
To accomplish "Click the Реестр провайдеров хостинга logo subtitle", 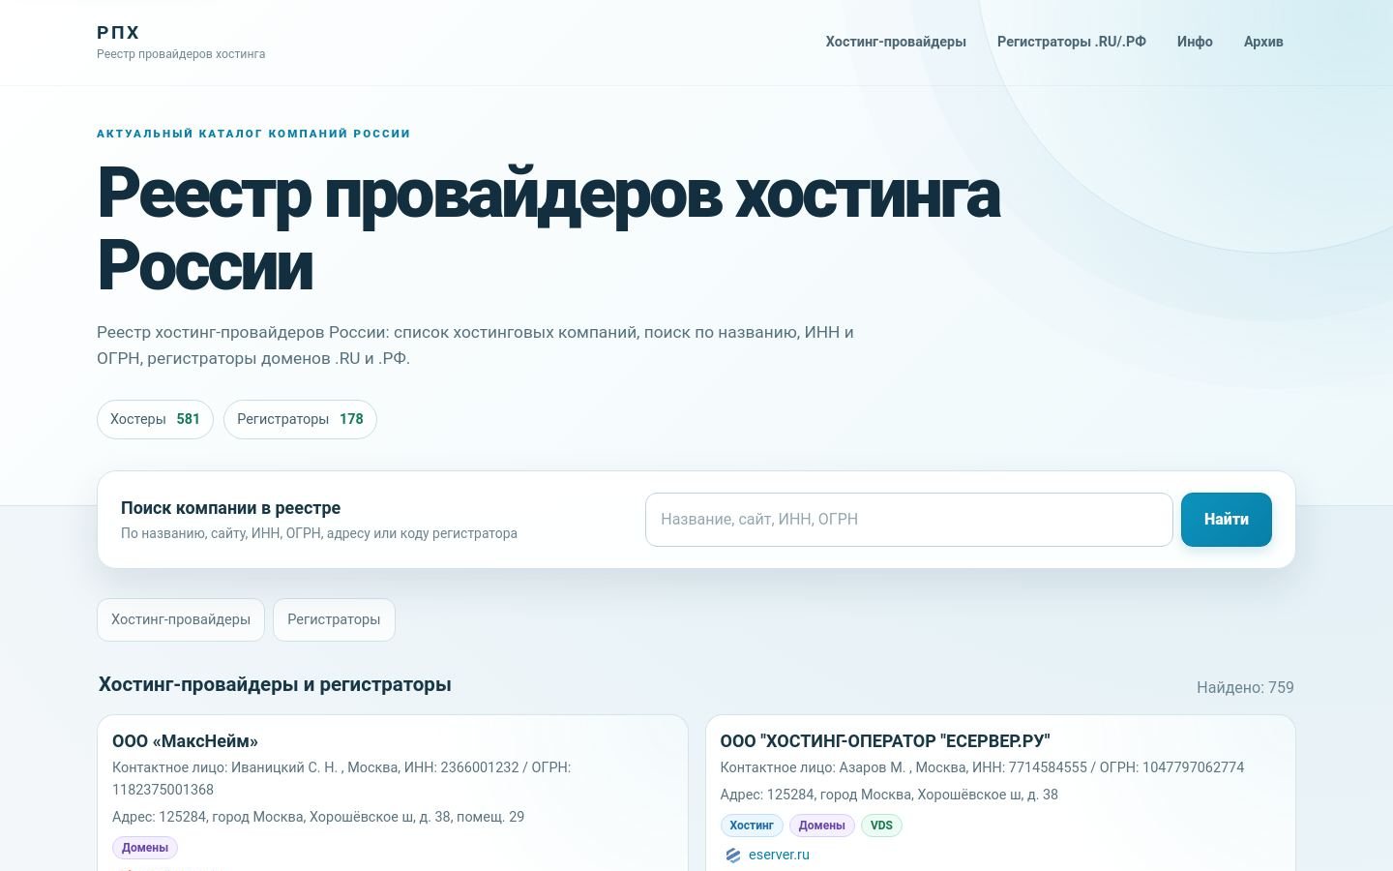I will click(x=181, y=54).
